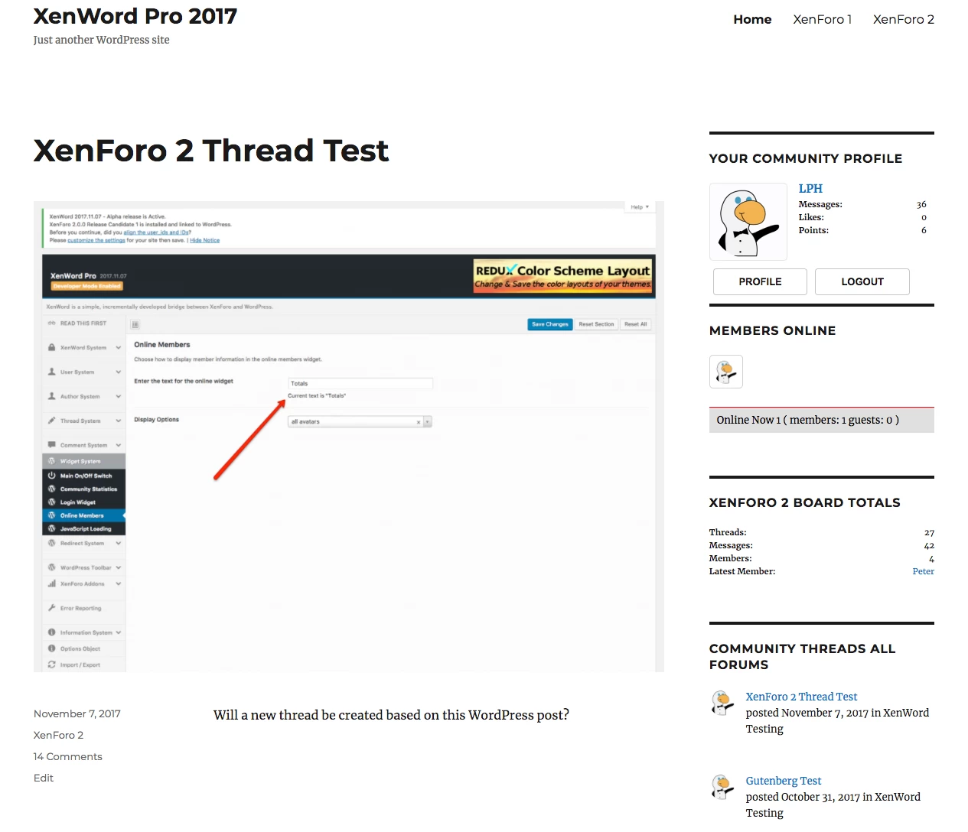
Task: Click 'posted October 31, 2017 in XenWord Testing' text
Action: (x=833, y=804)
